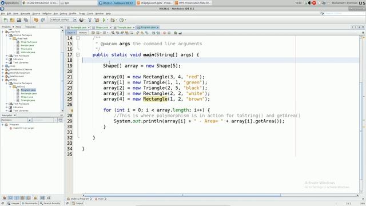Close the Program.java editor tab
366x206 pixels.
click(x=158, y=27)
